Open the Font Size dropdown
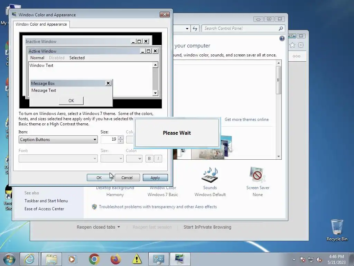 click(112, 159)
